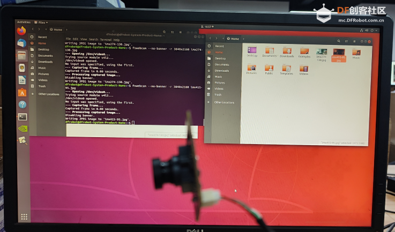Open the Files app icon in the dock

pyautogui.click(x=21, y=55)
